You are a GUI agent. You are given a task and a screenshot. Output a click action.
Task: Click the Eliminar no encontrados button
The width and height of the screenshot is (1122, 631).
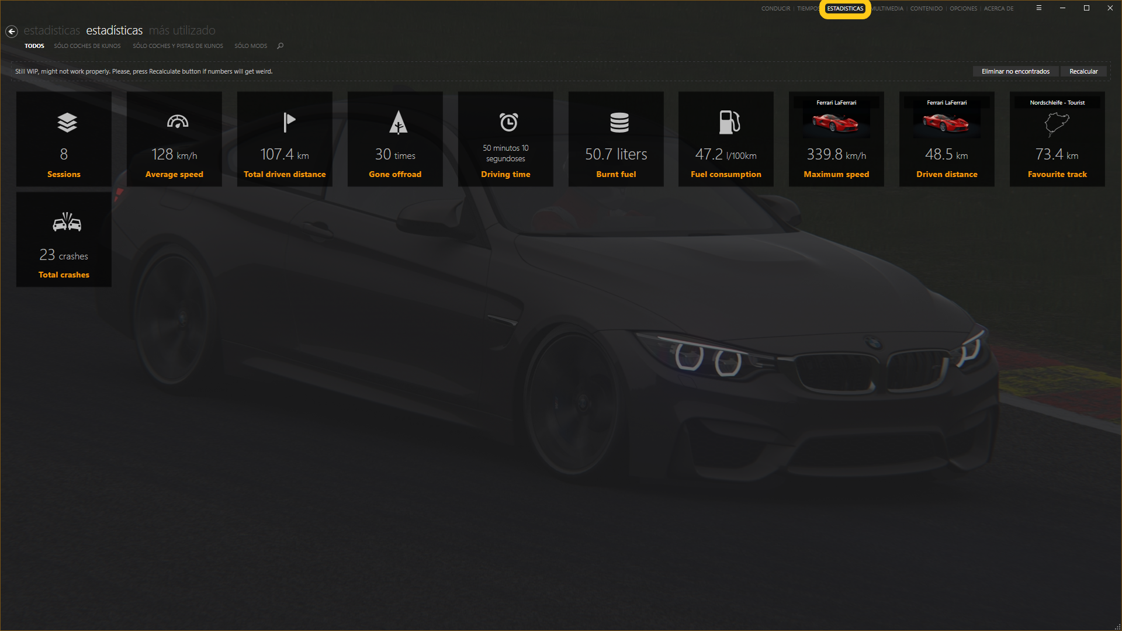[1015, 71]
